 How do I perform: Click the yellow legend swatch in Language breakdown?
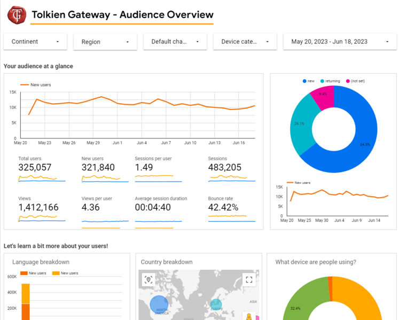tap(56, 273)
